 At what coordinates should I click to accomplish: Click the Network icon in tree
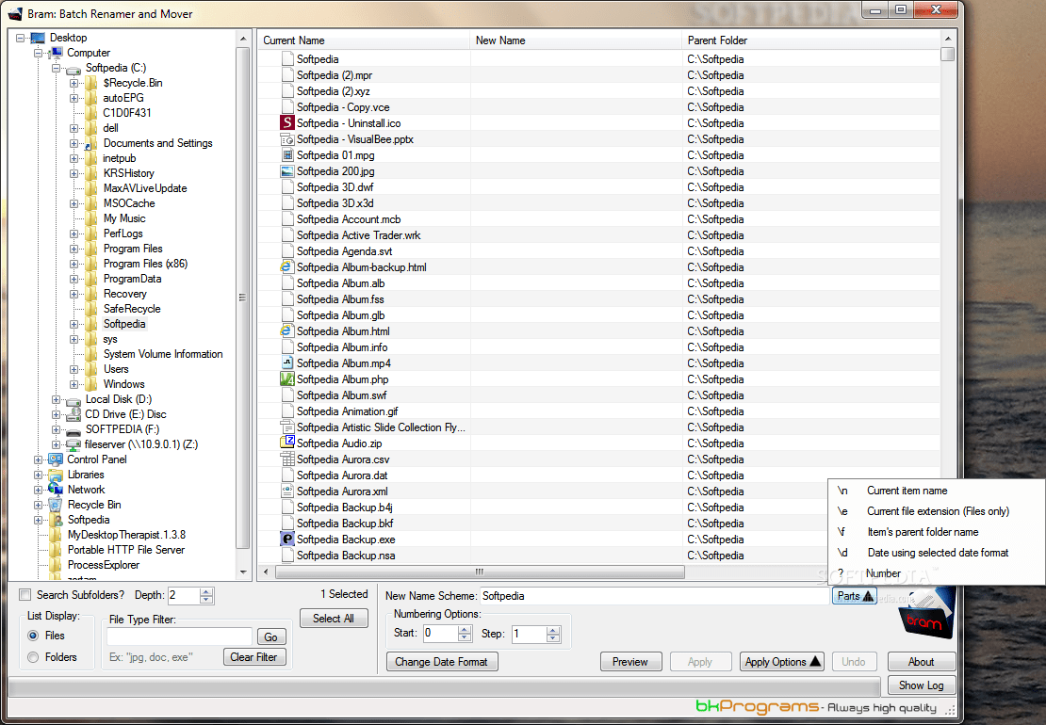[56, 489]
